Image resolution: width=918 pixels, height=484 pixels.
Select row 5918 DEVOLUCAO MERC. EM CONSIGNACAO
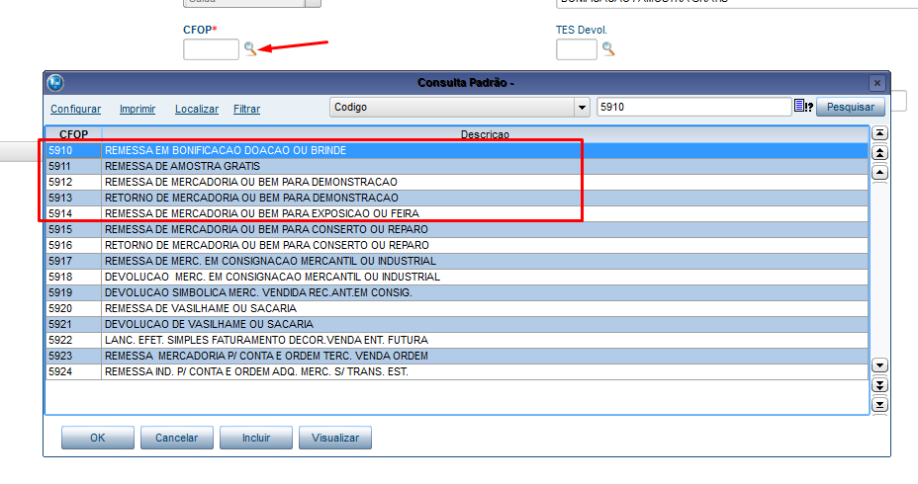coord(457,277)
